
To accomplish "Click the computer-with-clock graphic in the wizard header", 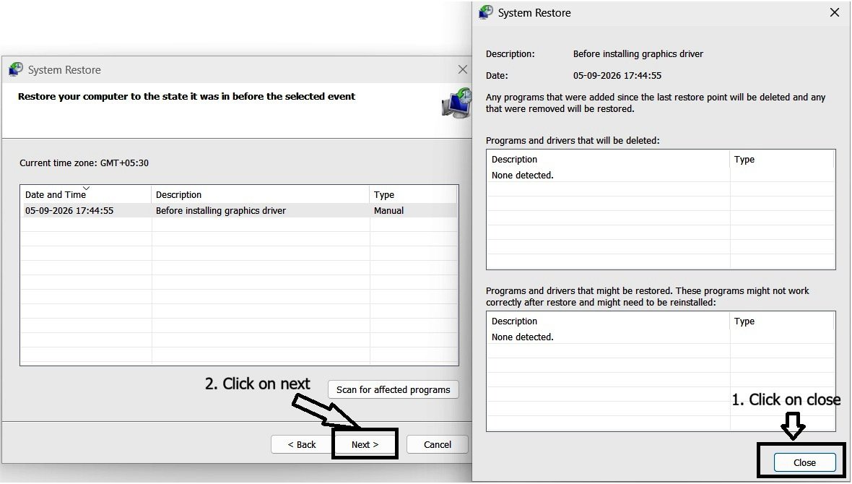I will click(x=456, y=103).
